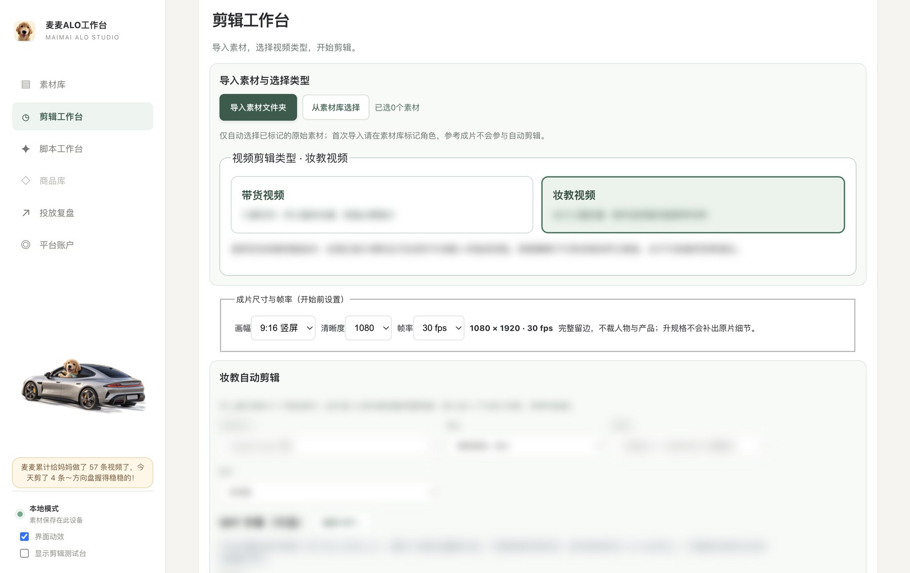Click 导入素材文件夹 button
910x573 pixels.
click(258, 107)
